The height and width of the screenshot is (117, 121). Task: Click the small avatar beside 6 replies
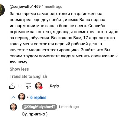click(22, 97)
